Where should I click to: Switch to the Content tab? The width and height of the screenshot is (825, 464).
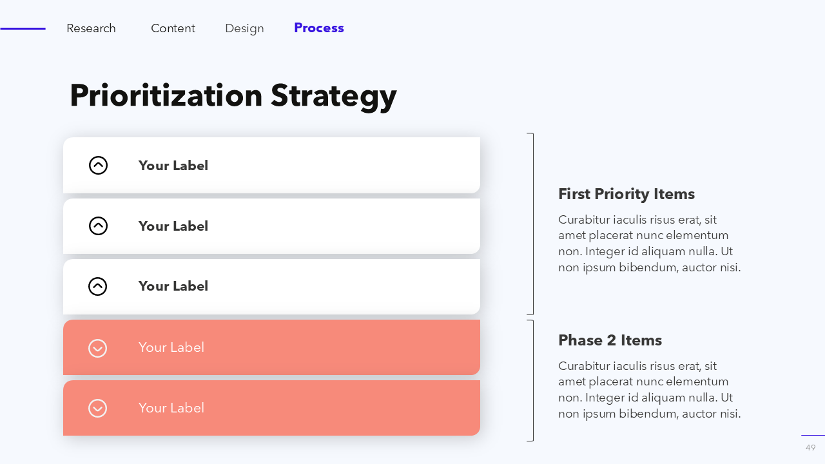pyautogui.click(x=173, y=28)
